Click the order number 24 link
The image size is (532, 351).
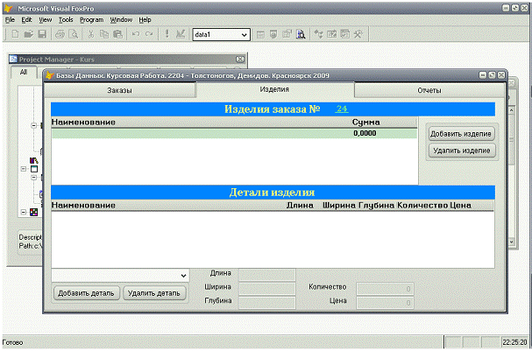[x=342, y=108]
